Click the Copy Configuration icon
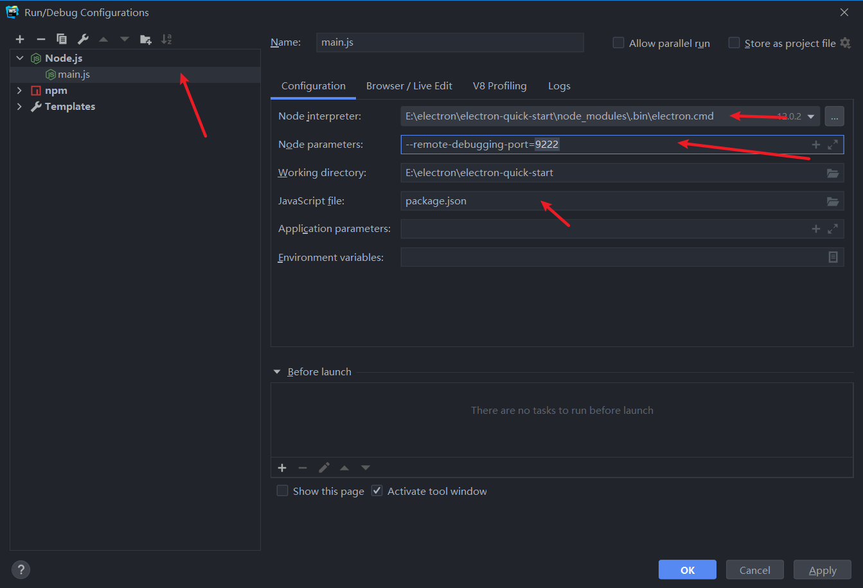The image size is (863, 588). point(62,39)
